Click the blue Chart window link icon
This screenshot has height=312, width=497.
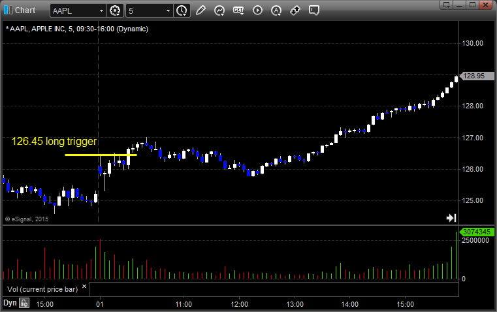pos(8,10)
